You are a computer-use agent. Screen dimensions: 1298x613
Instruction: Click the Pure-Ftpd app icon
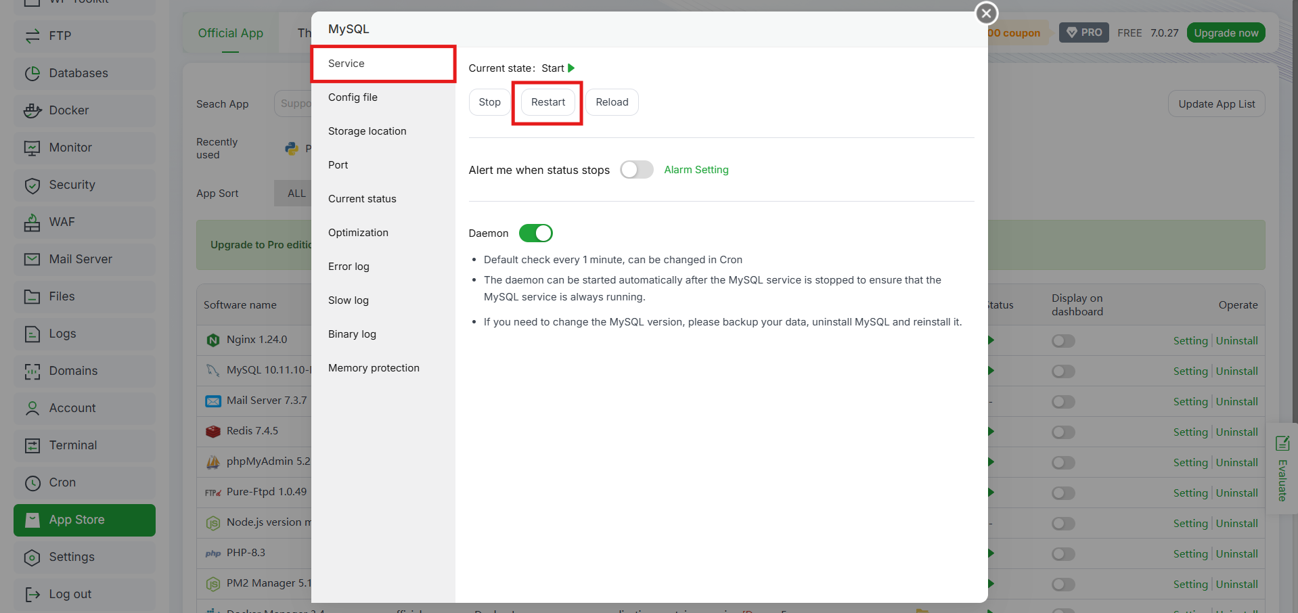click(213, 493)
